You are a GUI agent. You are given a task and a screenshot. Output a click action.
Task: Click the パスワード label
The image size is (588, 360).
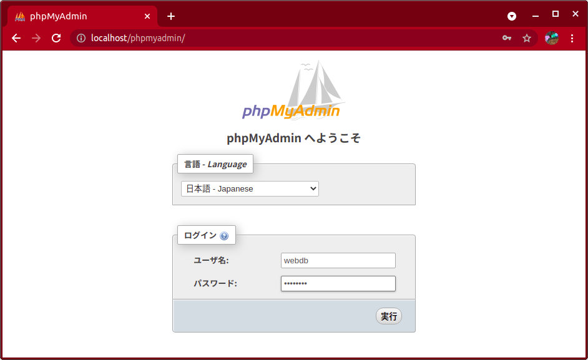tap(215, 283)
